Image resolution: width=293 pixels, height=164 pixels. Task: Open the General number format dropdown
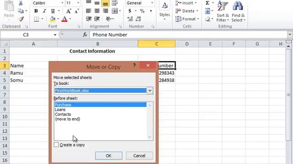click(x=152, y=3)
